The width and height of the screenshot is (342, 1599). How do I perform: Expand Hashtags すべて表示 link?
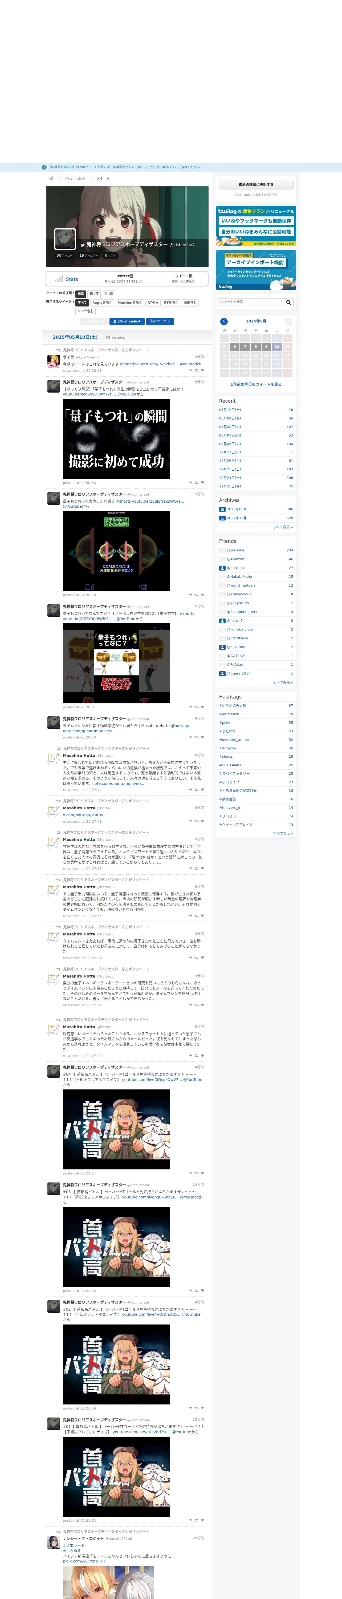[283, 834]
